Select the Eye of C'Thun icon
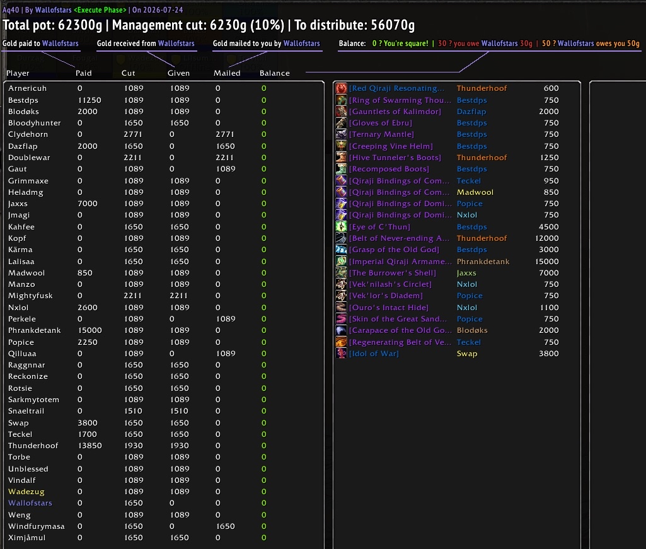The height and width of the screenshot is (549, 646). [x=341, y=227]
